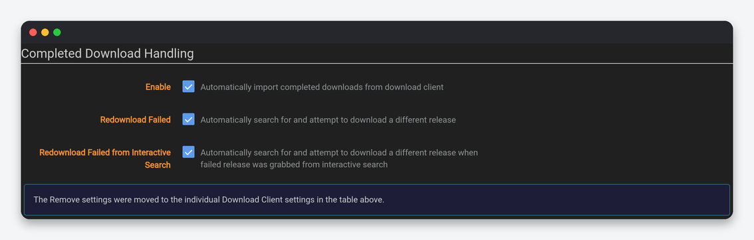Click the Completed Download Handling heading
This screenshot has height=240, width=754.
(x=107, y=53)
